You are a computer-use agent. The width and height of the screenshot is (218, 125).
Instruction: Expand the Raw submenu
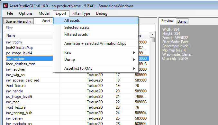(x=95, y=52)
